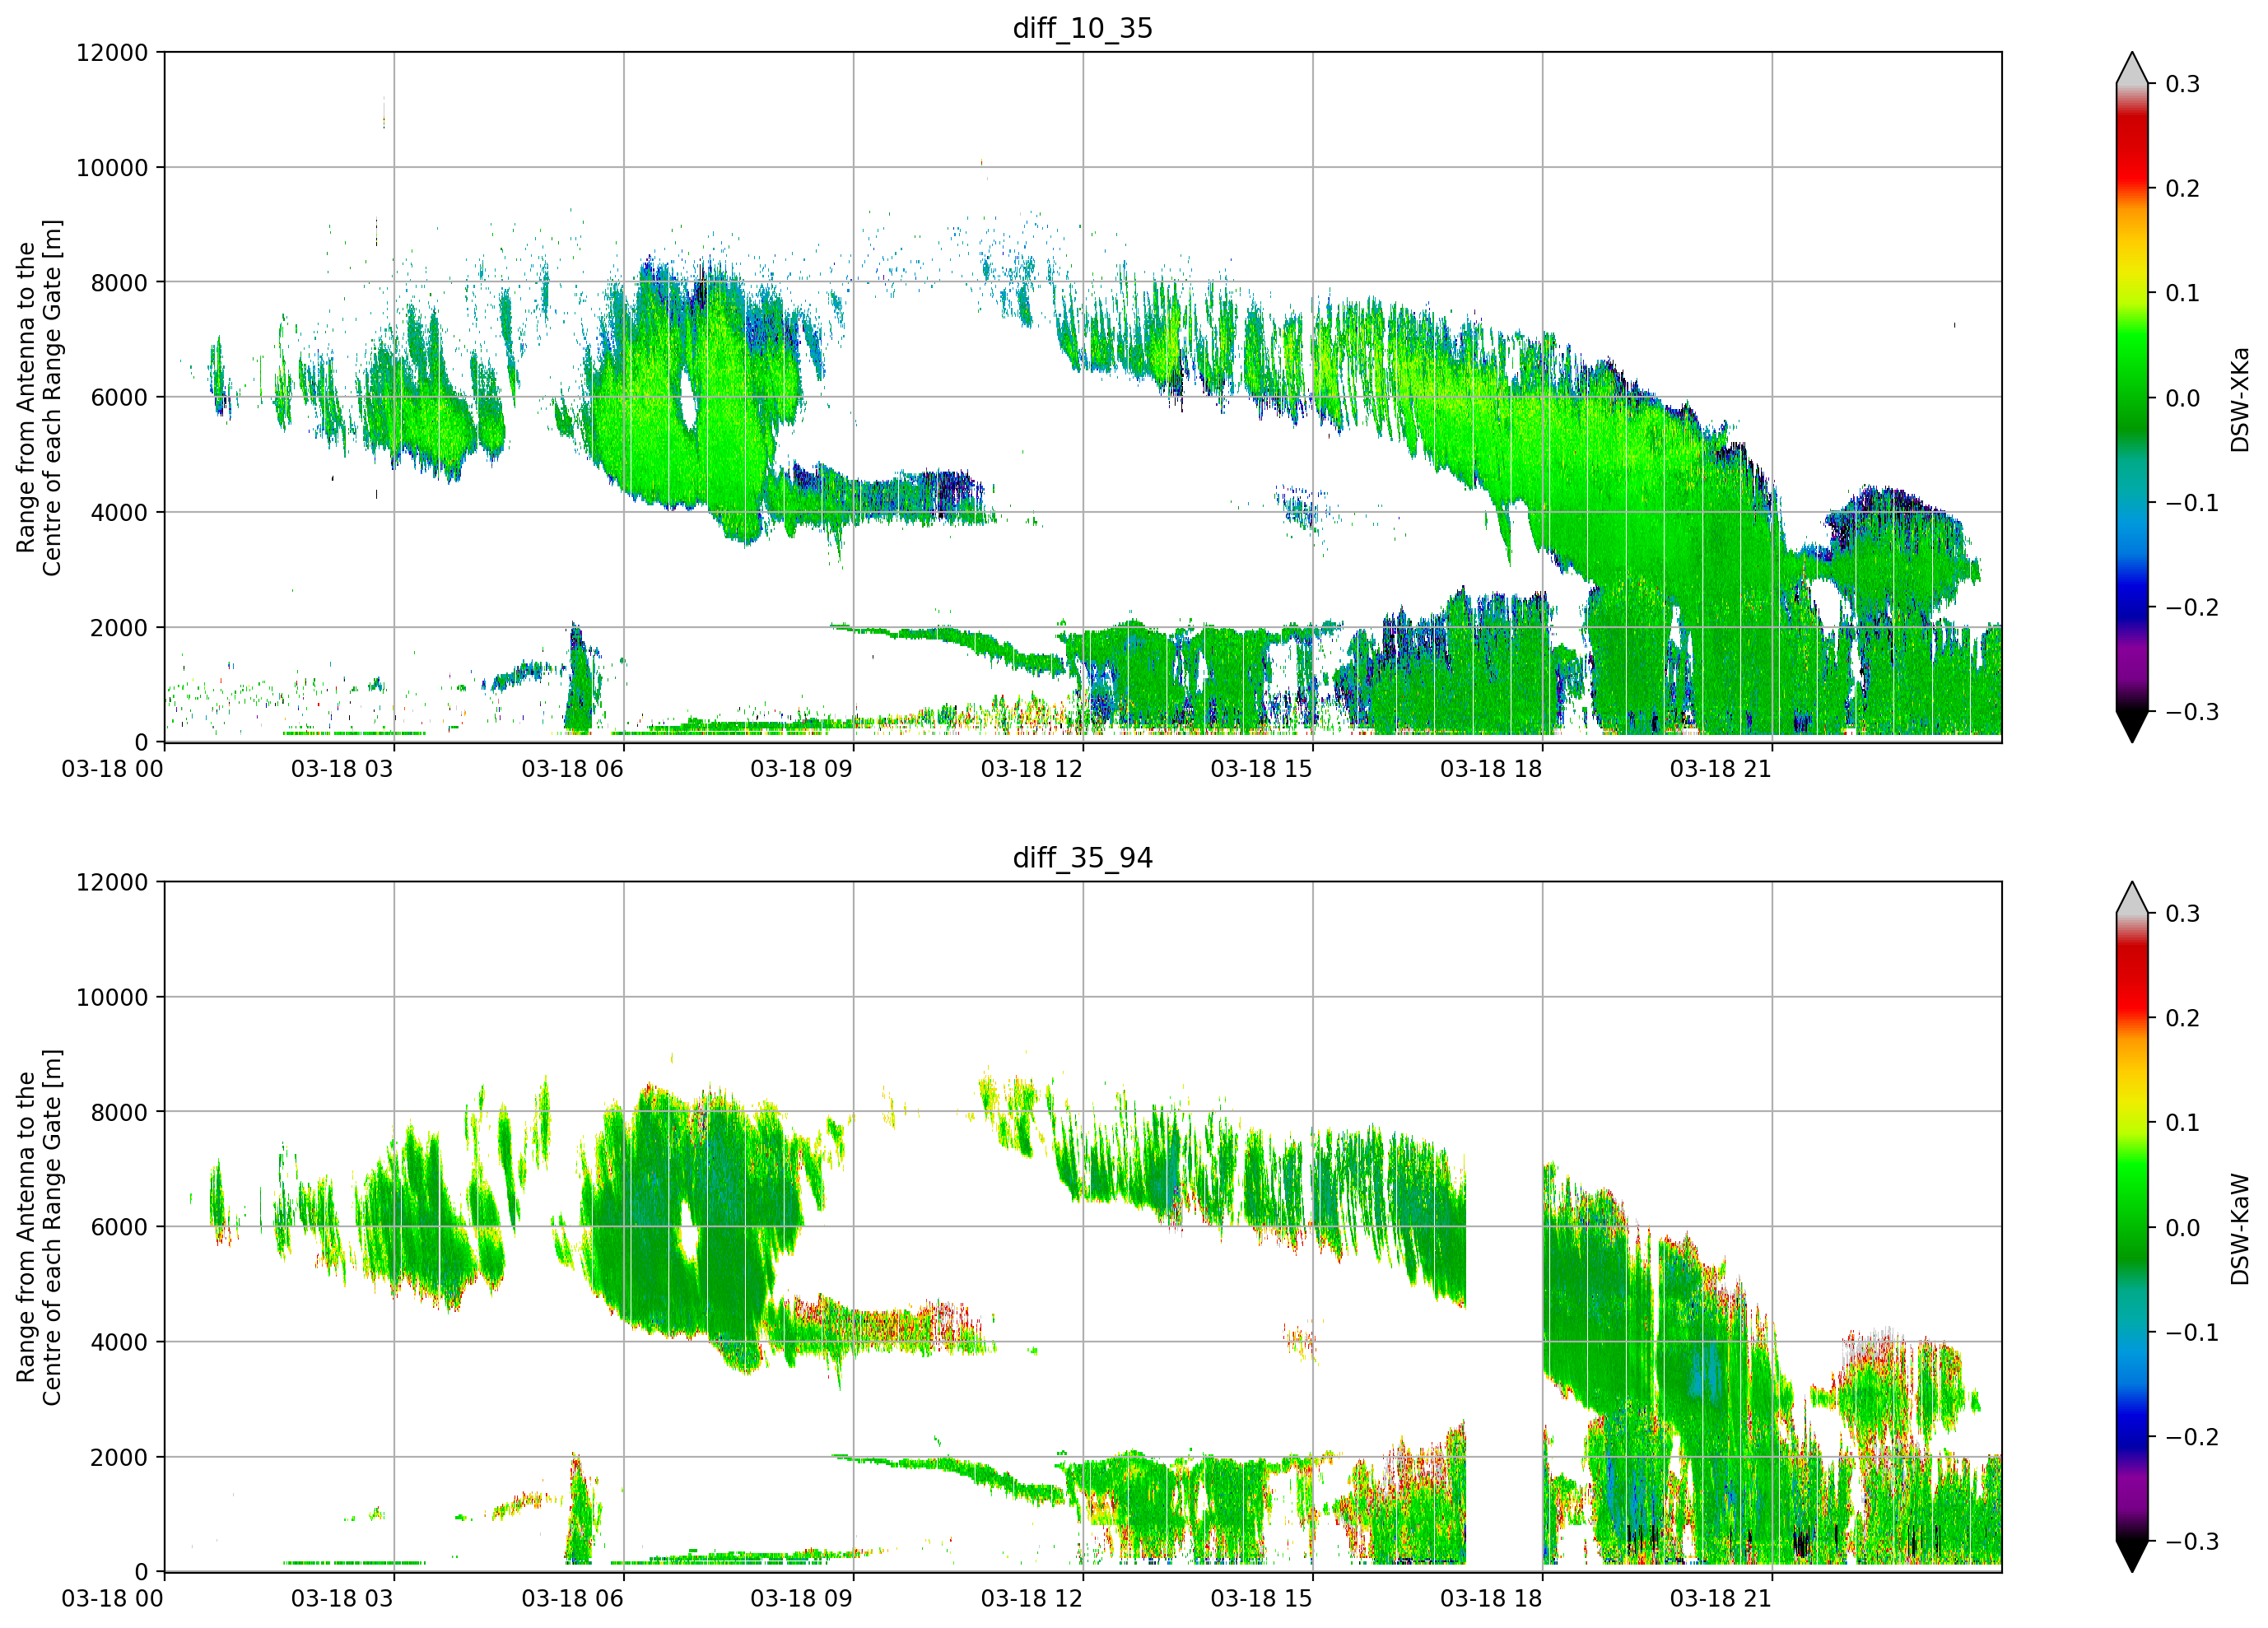Click the y-axis label of the diff_10_35 plot
Image resolution: width=2268 pixels, height=1628 pixels.
[x=39, y=397]
